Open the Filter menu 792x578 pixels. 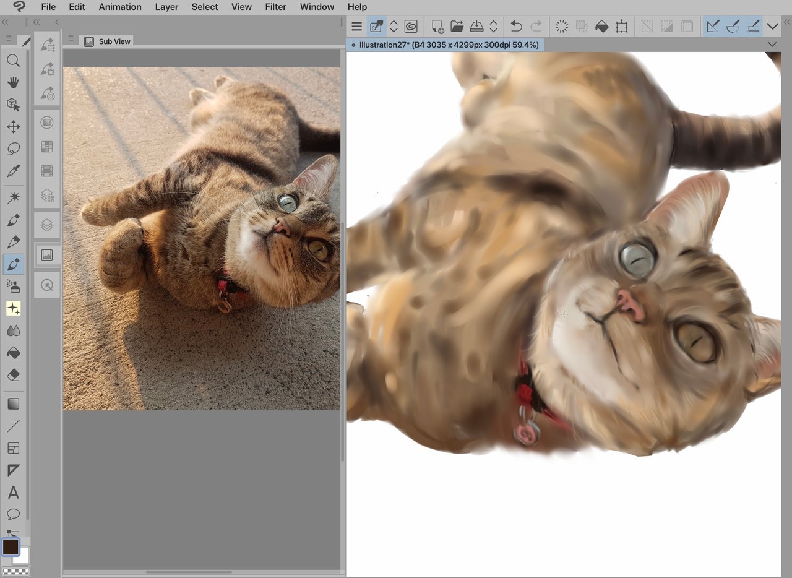coord(275,7)
